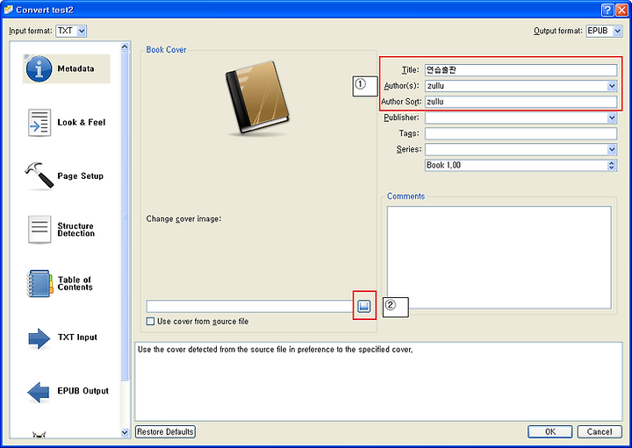Click the help question mark button
Image resolution: width=632 pixels, height=448 pixels.
(x=607, y=10)
